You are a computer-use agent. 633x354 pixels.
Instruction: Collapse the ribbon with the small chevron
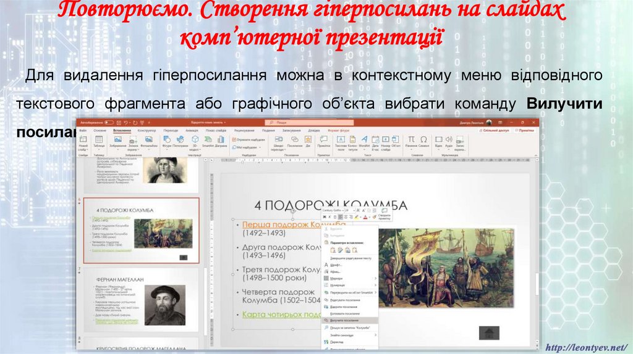click(x=536, y=155)
